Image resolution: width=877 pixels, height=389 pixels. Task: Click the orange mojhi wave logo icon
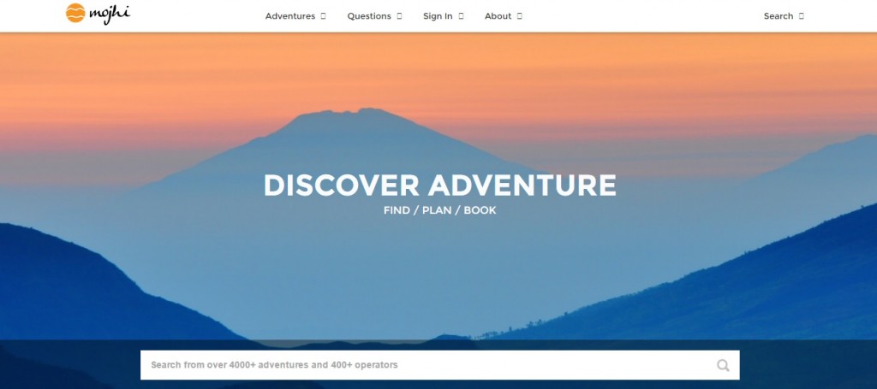[x=75, y=13]
